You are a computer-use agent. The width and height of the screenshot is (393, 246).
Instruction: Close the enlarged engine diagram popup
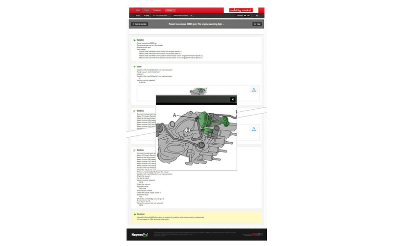232,99
